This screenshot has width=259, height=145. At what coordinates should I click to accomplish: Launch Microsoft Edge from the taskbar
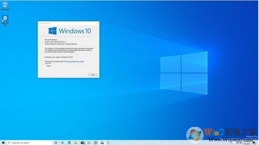point(69,143)
